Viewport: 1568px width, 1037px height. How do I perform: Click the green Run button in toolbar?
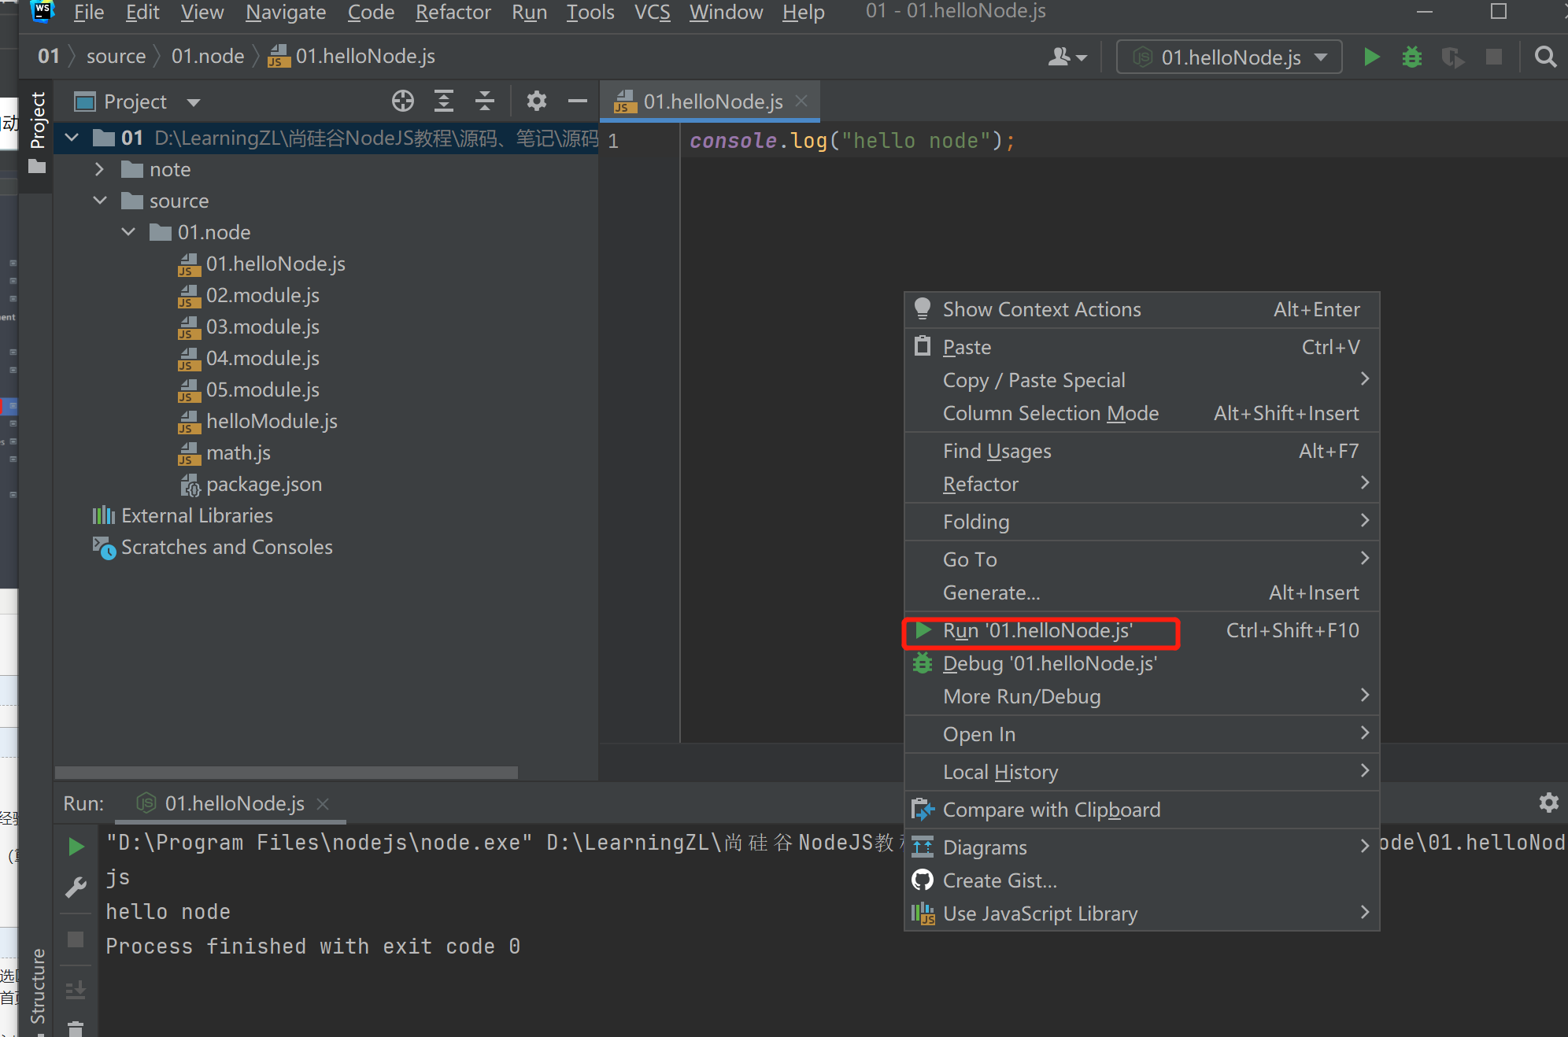click(1371, 57)
